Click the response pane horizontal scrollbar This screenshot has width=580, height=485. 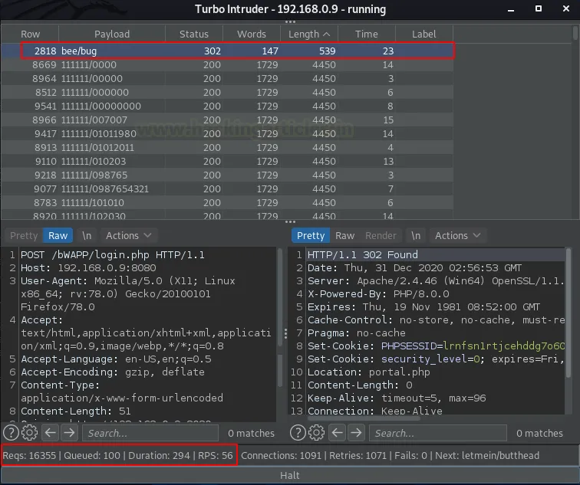pos(364,418)
